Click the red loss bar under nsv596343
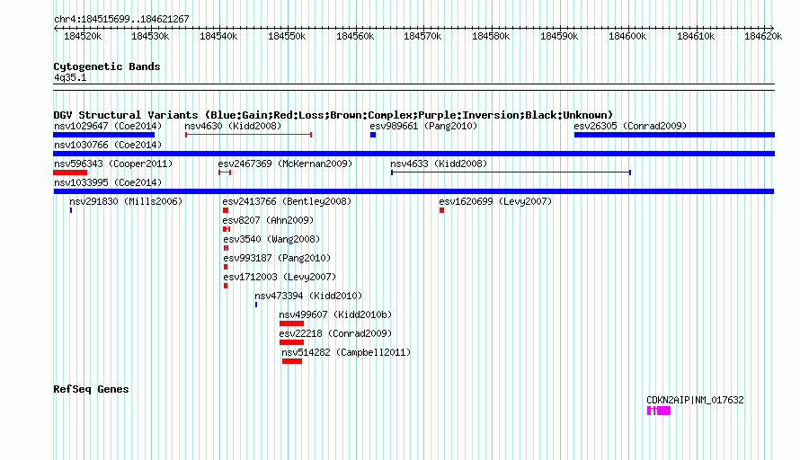The height and width of the screenshot is (460, 800). point(70,172)
